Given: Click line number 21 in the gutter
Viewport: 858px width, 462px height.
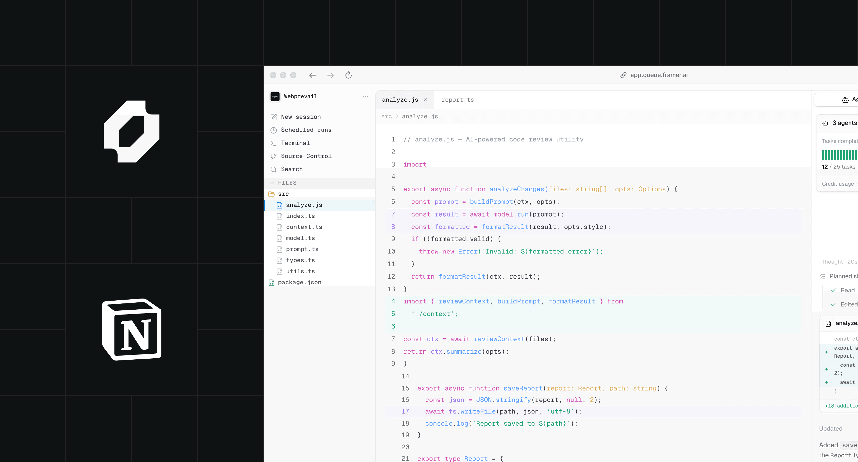Looking at the screenshot, I should point(405,459).
